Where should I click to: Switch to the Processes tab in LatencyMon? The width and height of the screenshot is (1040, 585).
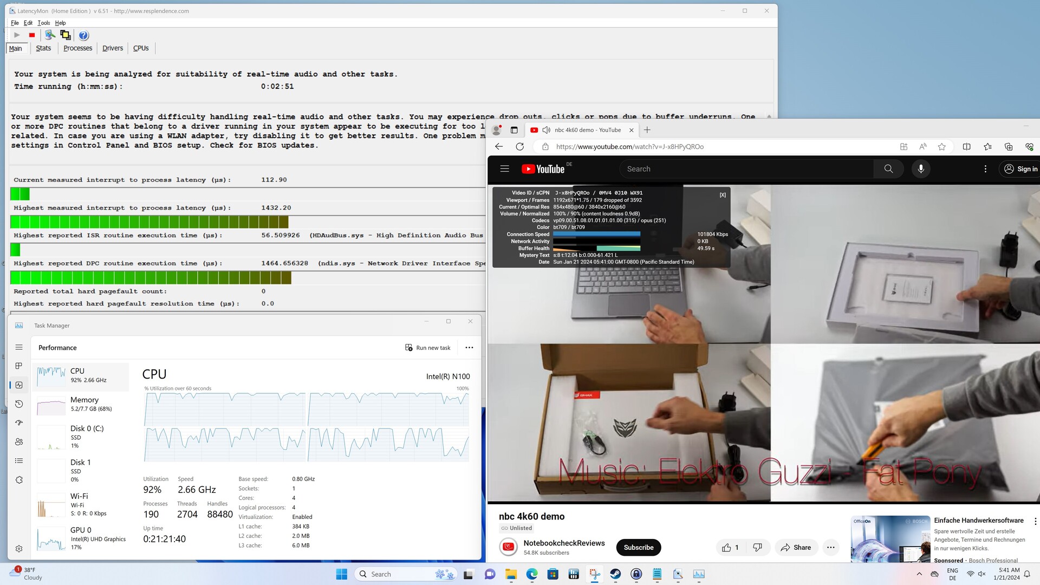pos(78,48)
